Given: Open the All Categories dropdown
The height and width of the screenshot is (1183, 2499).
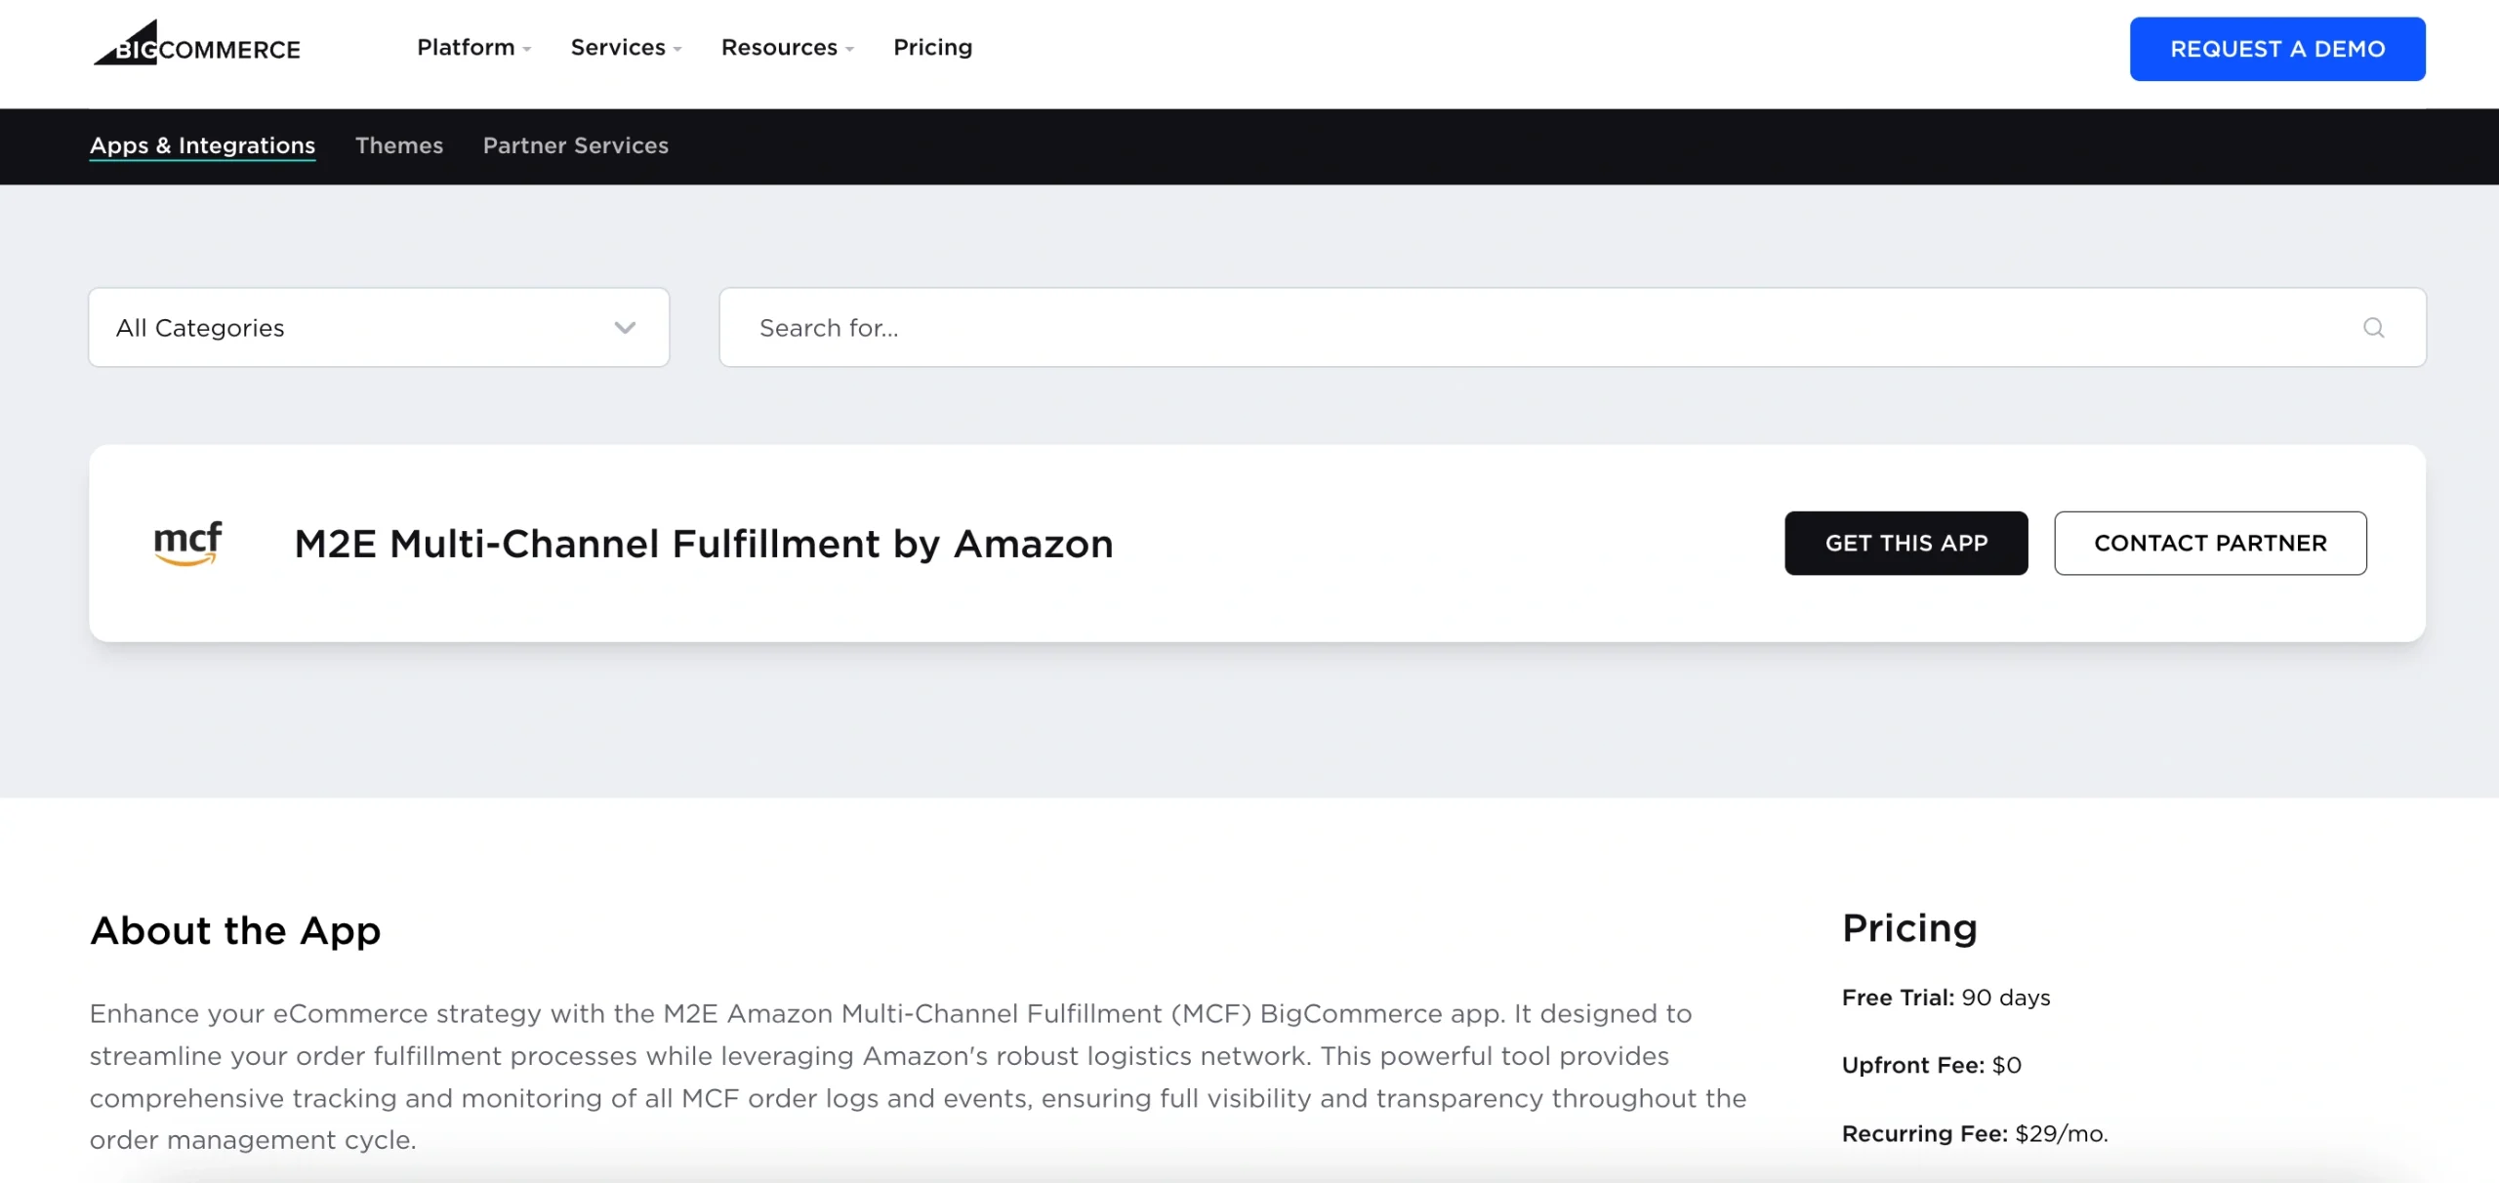Looking at the screenshot, I should pos(379,328).
